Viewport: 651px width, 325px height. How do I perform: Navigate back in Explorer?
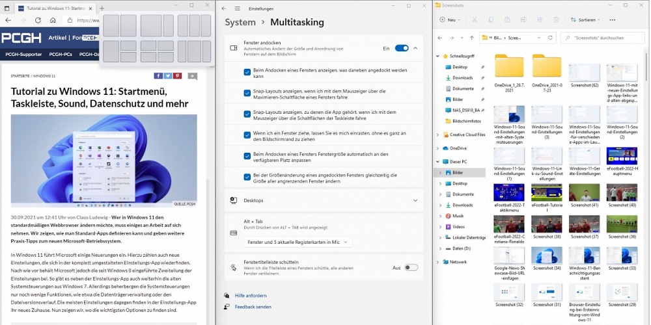(x=441, y=38)
